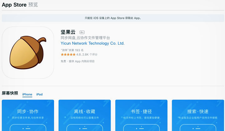Click the App Store 预览 header
Viewport: 225px width, 131px height.
point(20,5)
